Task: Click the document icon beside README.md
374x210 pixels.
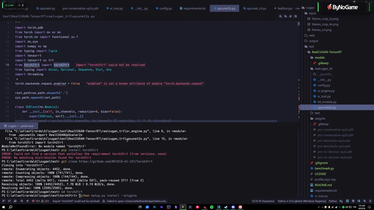Action: 311,185
